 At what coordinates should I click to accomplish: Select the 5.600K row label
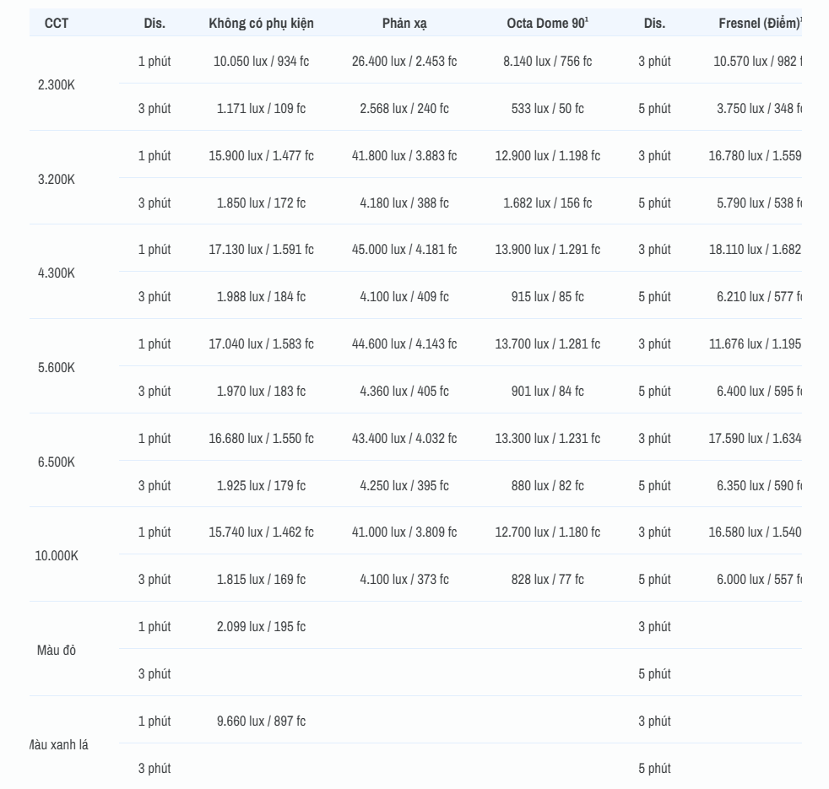tap(57, 367)
